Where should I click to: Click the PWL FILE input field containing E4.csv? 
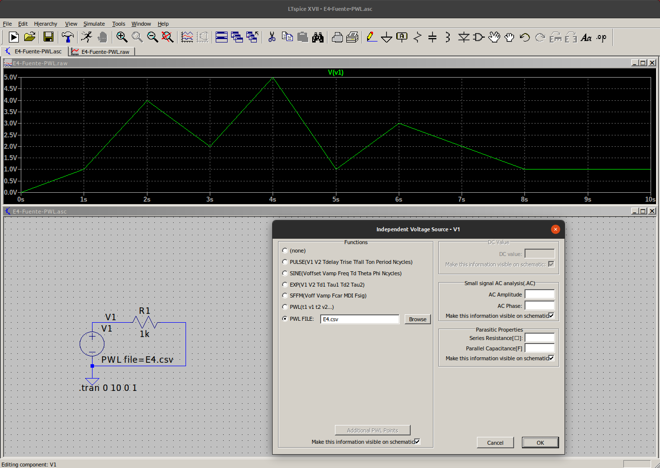(360, 319)
